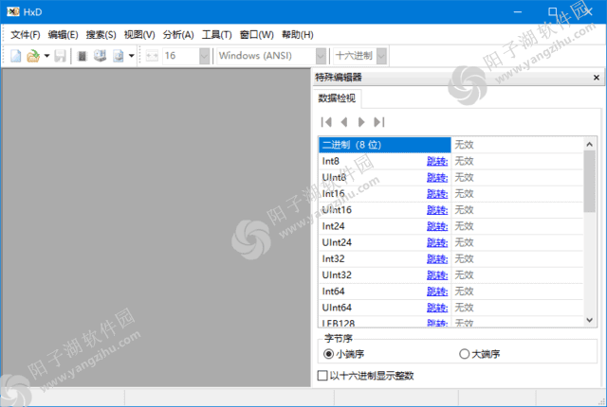Open the bytes per row dropdown arrow
This screenshot has height=407, width=607.
[x=205, y=56]
